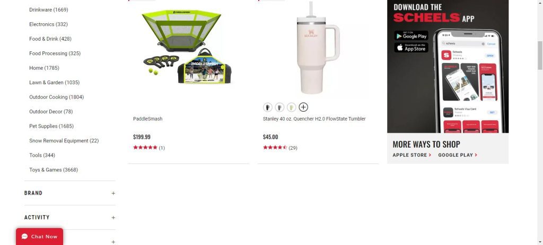The height and width of the screenshot is (245, 543).
Task: Click PaddleSmash five-star rating
Action: tap(145, 148)
